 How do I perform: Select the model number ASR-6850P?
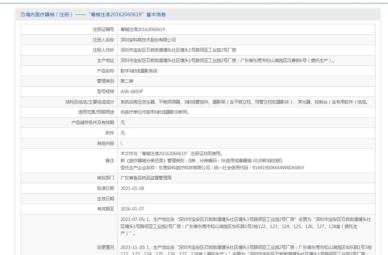tap(132, 92)
